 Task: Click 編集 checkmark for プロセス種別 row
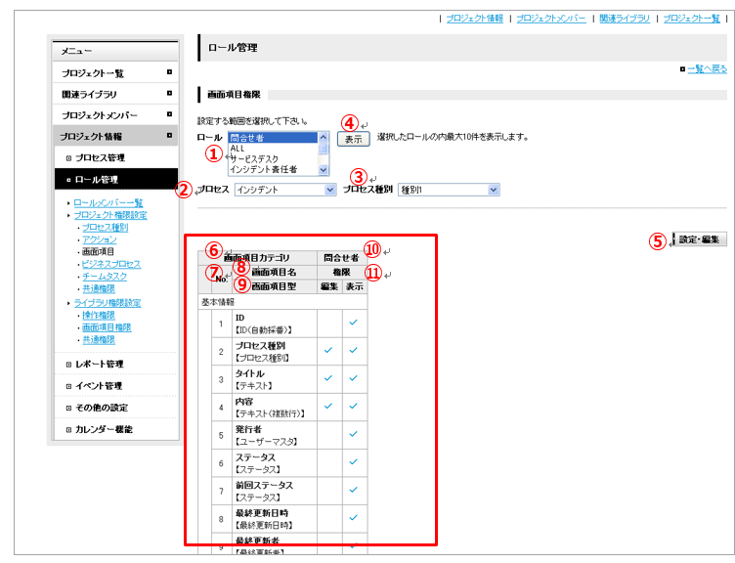pos(328,350)
